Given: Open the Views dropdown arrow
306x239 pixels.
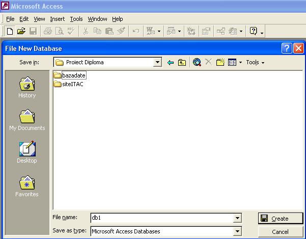Looking at the screenshot, I should (x=240, y=63).
